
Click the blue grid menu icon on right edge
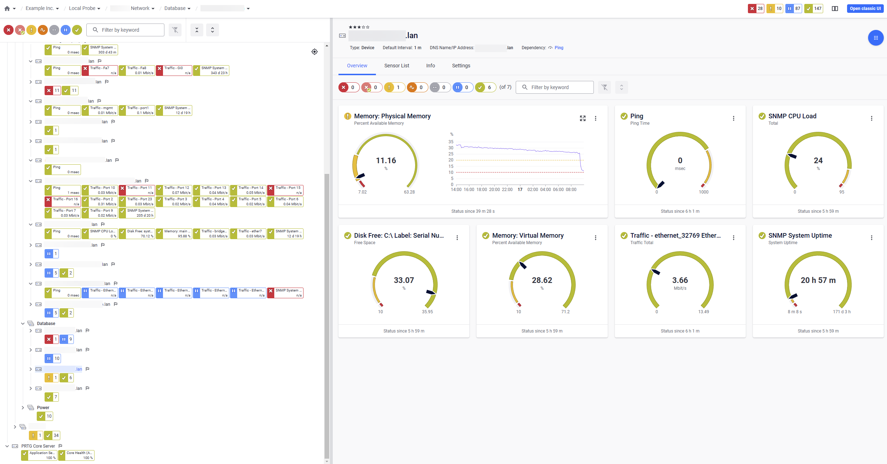[x=876, y=38]
